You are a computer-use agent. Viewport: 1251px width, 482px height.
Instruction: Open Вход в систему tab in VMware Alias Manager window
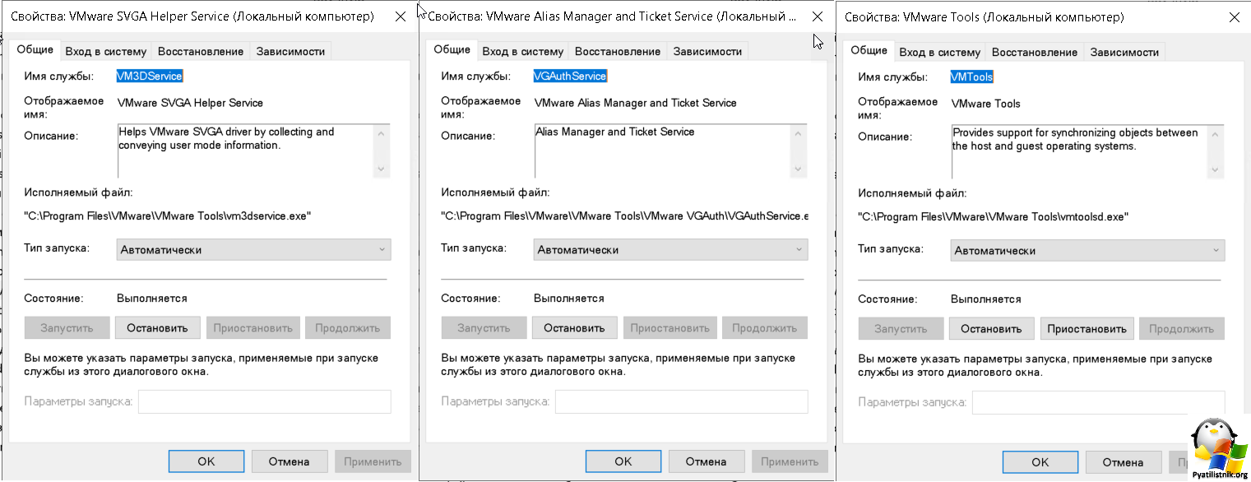522,51
